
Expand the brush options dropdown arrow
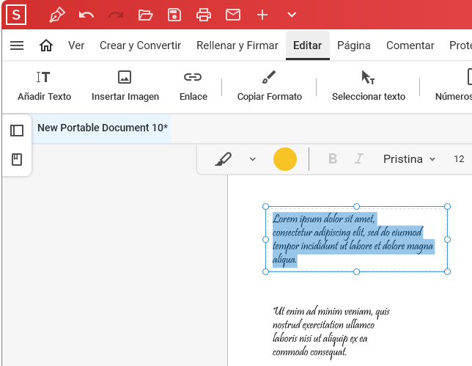coord(253,159)
